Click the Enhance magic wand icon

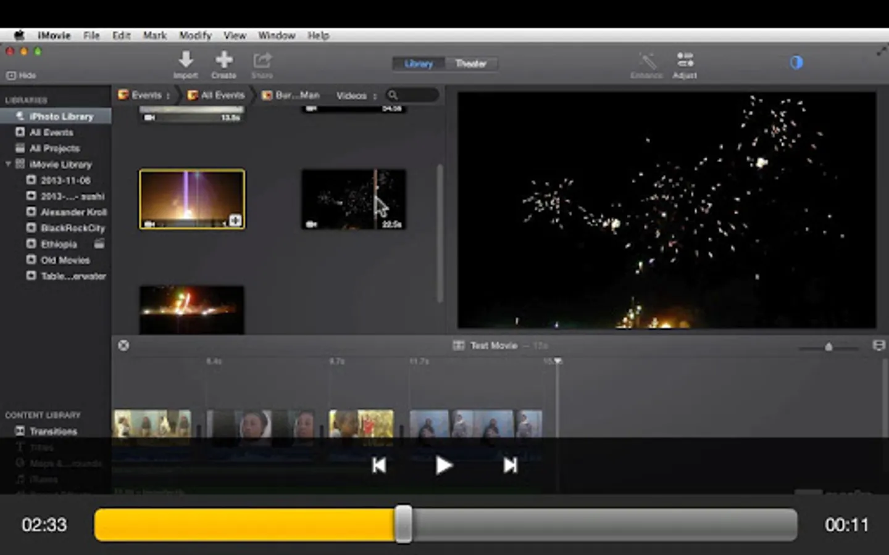tap(647, 60)
